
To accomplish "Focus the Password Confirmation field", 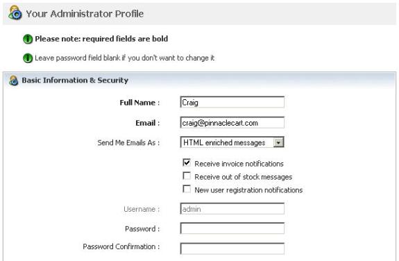I will 232,249.
